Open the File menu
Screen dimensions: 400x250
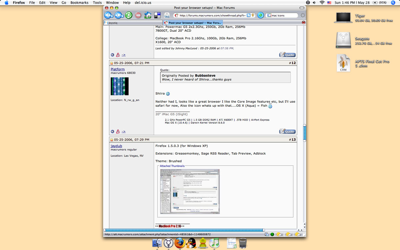click(32, 2)
